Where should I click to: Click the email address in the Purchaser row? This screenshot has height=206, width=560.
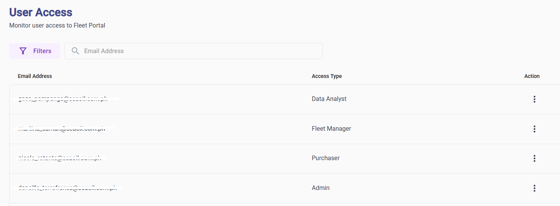(x=60, y=158)
